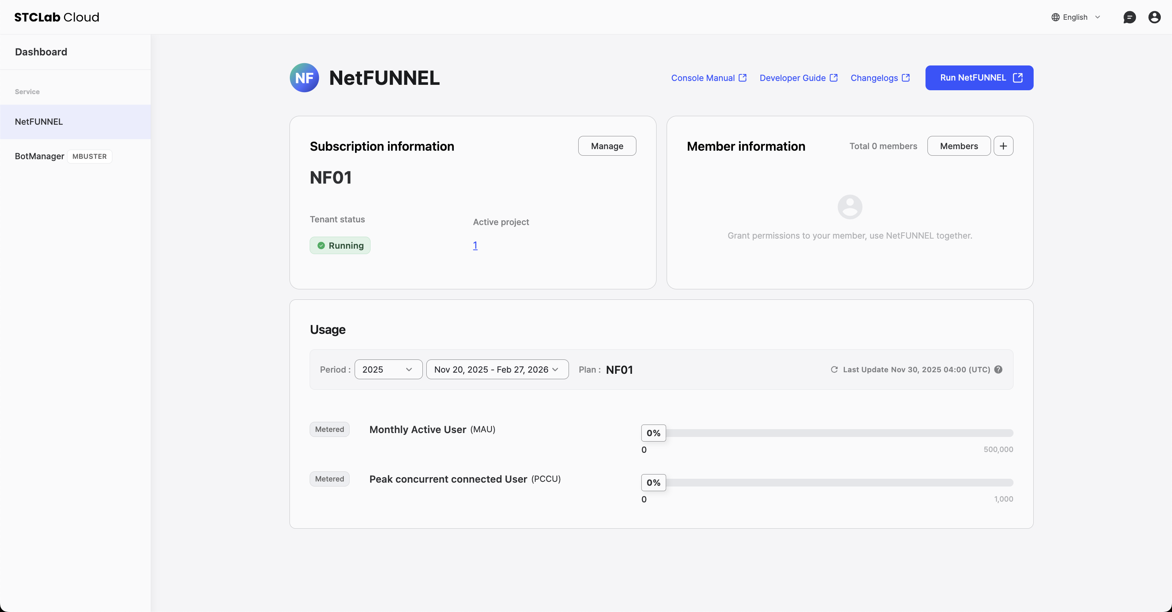Open the active project link labeled 1
Viewport: 1172px width, 612px height.
475,246
